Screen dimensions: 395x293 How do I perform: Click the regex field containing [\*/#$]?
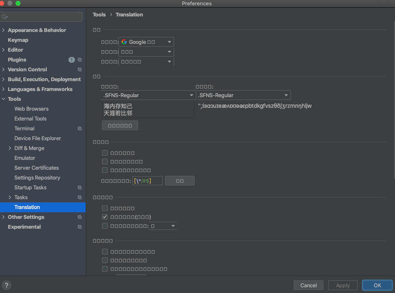[x=148, y=181]
